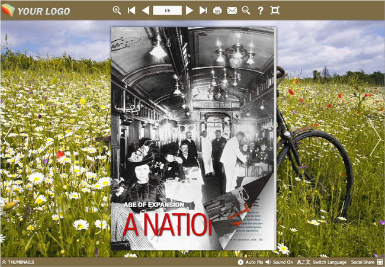Image resolution: width=385 pixels, height=267 pixels.
Task: Share by email using the envelope icon
Action: 232,11
